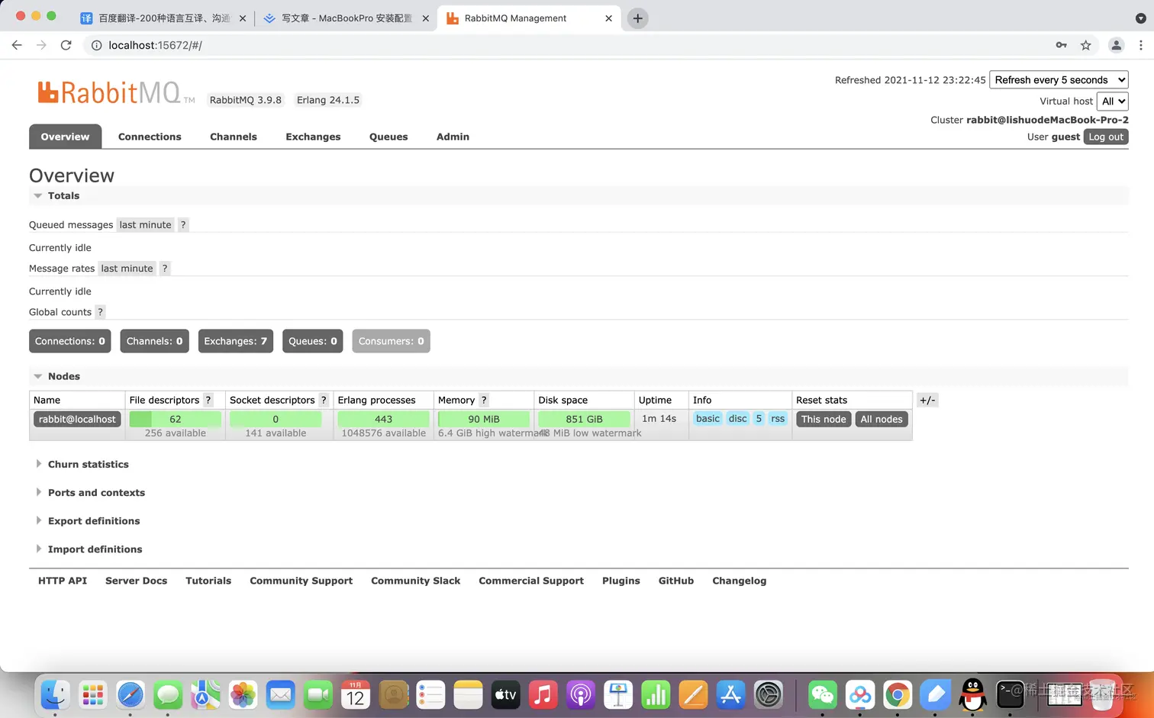Viewport: 1154px width, 718px height.
Task: Open WeChat from the dock
Action: click(x=822, y=694)
